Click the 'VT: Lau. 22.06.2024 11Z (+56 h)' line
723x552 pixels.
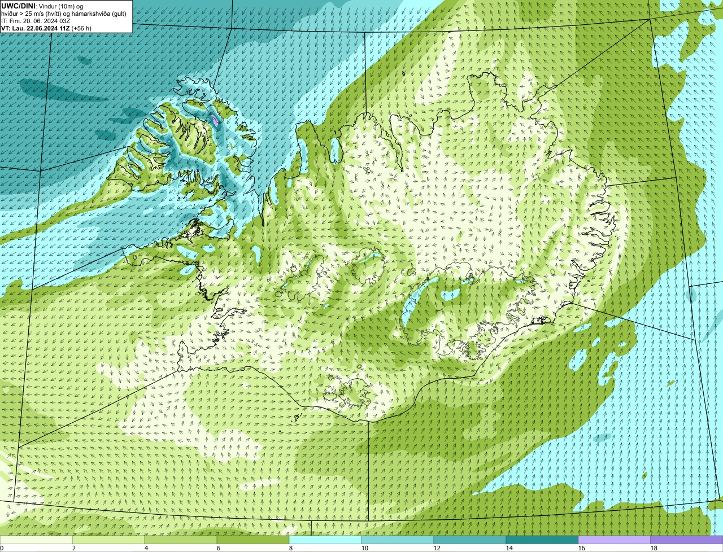tap(46, 28)
